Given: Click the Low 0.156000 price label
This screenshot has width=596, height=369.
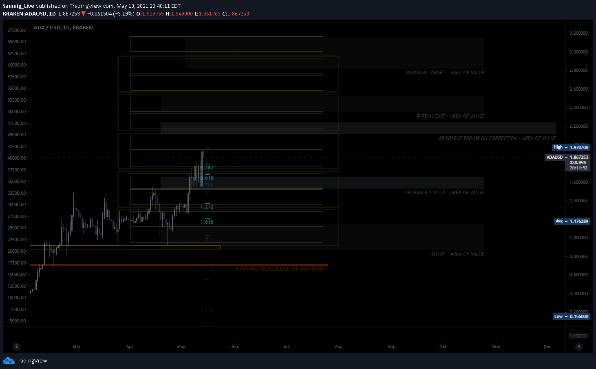Looking at the screenshot, I should coord(571,316).
